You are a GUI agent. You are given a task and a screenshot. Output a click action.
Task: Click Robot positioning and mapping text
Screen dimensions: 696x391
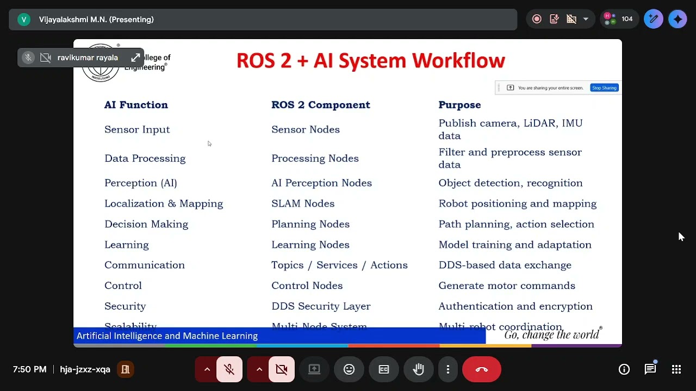[518, 204]
